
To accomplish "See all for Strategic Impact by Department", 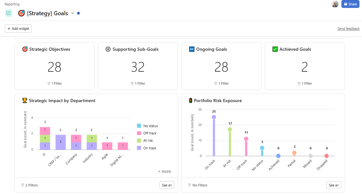I will pos(167,185).
